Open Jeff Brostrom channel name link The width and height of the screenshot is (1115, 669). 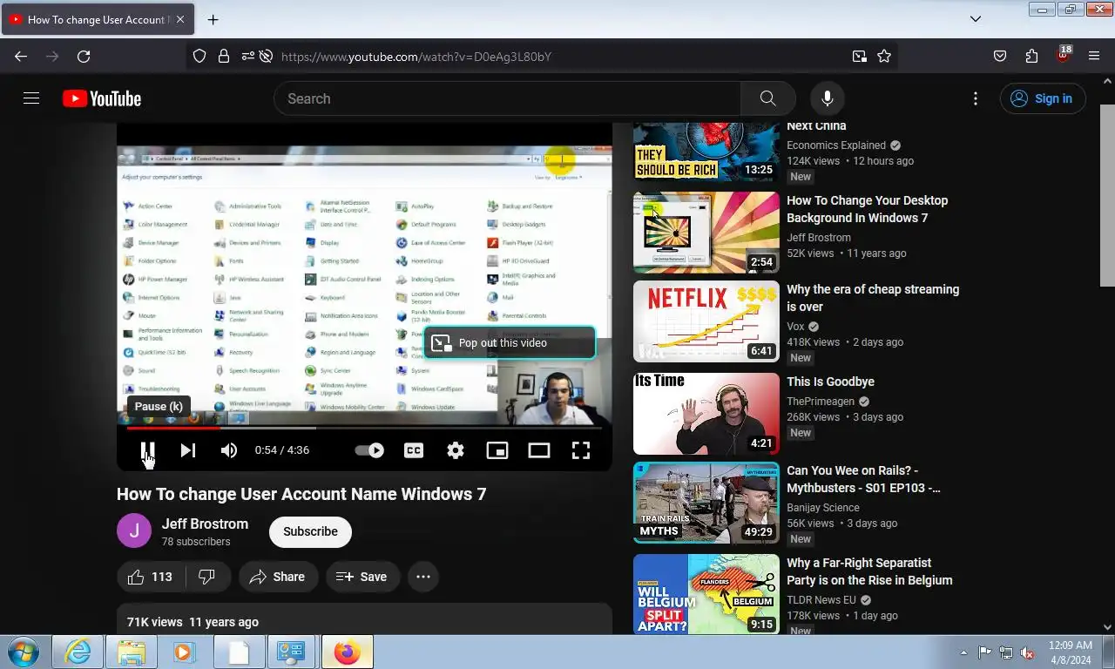[205, 524]
